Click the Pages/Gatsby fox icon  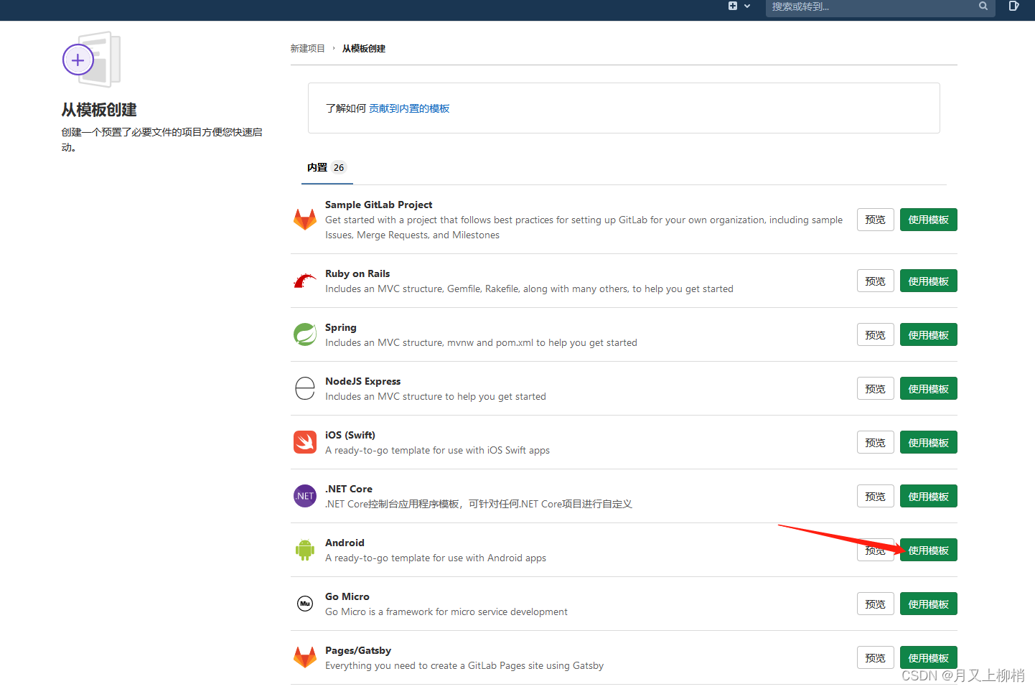(x=305, y=657)
